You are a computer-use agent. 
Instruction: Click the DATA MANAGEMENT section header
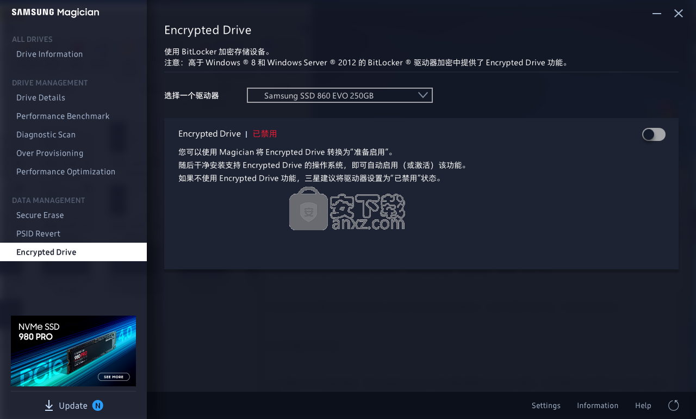(x=48, y=200)
